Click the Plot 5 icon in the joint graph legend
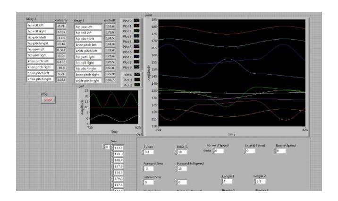Image resolution: width=338 pixels, height=201 pixels. click(136, 46)
